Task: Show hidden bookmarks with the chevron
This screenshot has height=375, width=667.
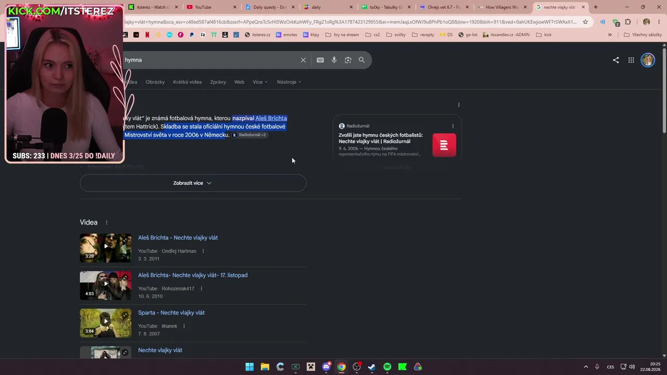Action: point(610,35)
